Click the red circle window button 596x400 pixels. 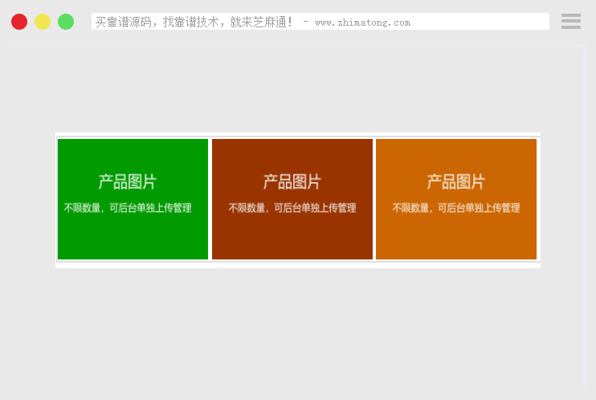[19, 22]
